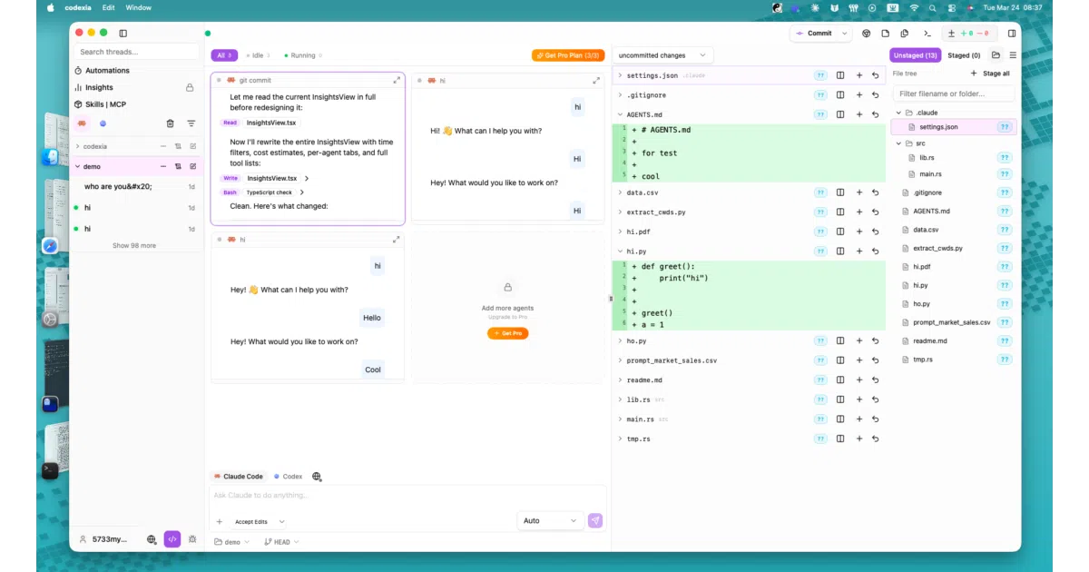Click the Get Pro Plan button
Screen dimensions: 1089x572
pyautogui.click(x=568, y=55)
